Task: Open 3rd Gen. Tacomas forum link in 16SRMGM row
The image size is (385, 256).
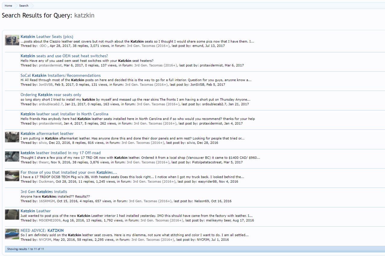Action: pyautogui.click(x=150, y=201)
